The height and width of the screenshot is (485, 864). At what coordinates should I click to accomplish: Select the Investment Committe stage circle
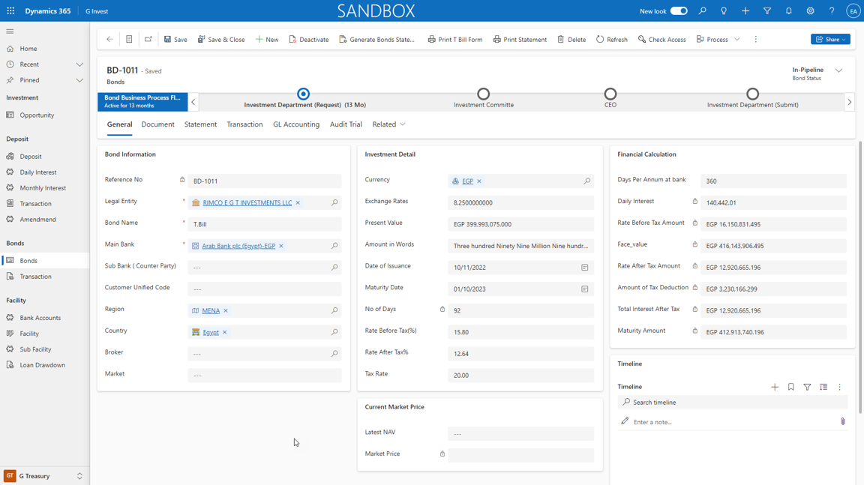(484, 94)
